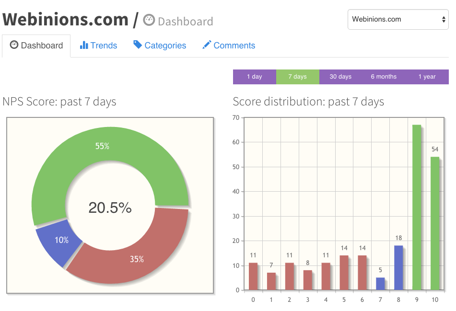Click the Comments pencil icon
Screen dimensions: 456x311
(x=207, y=45)
